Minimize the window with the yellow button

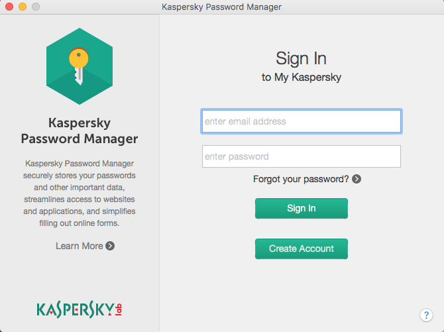(22, 7)
